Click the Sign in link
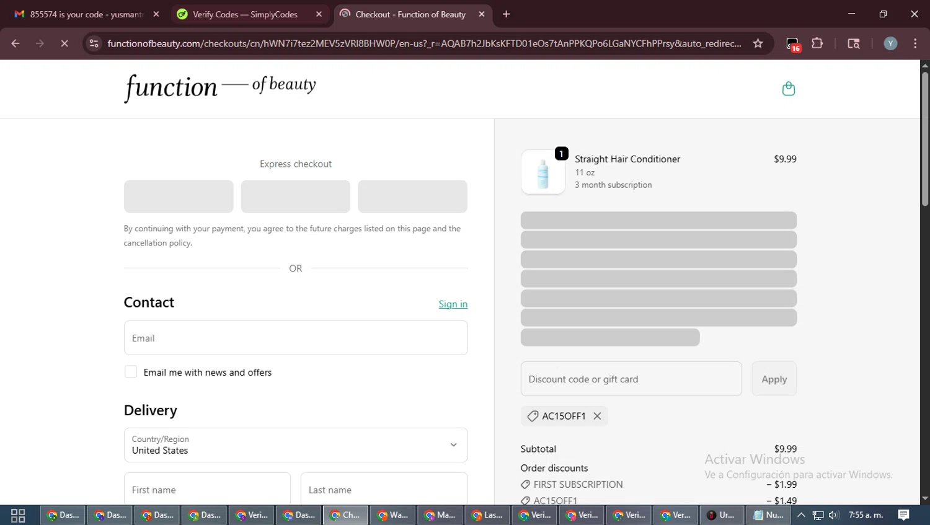This screenshot has height=525, width=930. [453, 304]
